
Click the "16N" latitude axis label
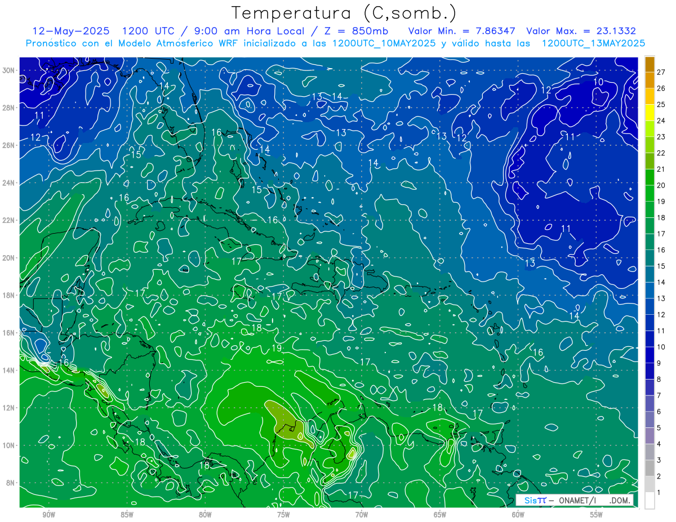click(8, 333)
